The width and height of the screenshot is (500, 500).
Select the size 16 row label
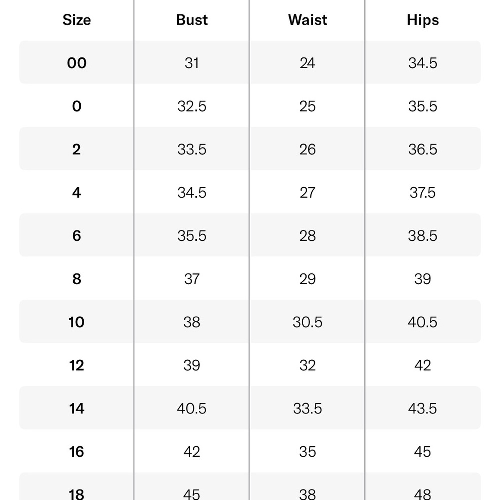click(x=77, y=452)
